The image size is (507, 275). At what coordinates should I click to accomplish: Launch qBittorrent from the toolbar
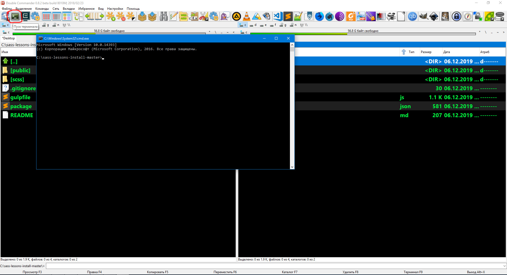coord(412,16)
